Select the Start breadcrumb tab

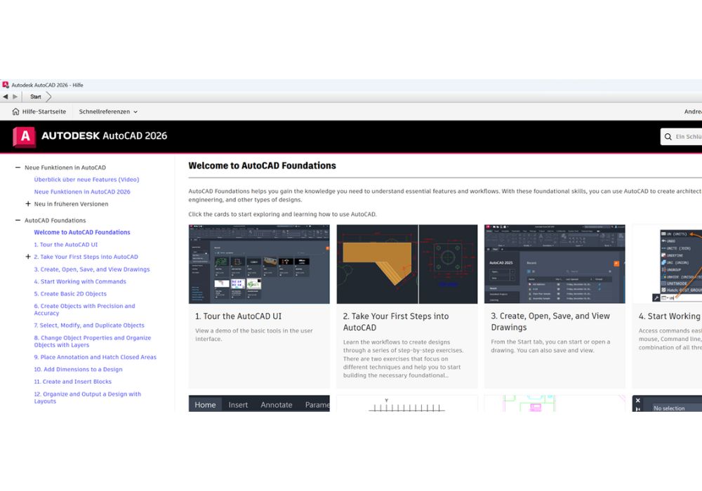tap(36, 97)
